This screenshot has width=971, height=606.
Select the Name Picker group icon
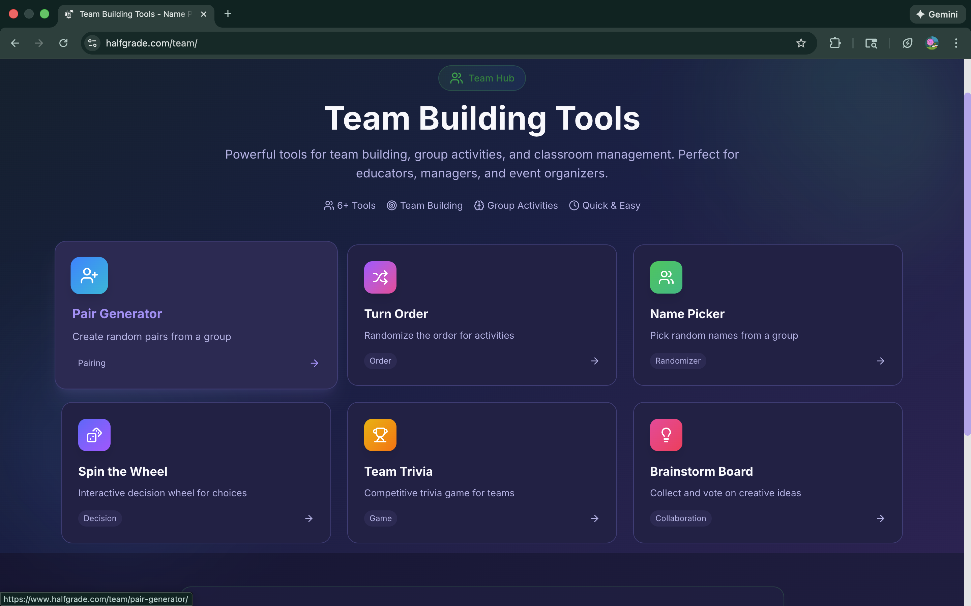[x=666, y=277]
